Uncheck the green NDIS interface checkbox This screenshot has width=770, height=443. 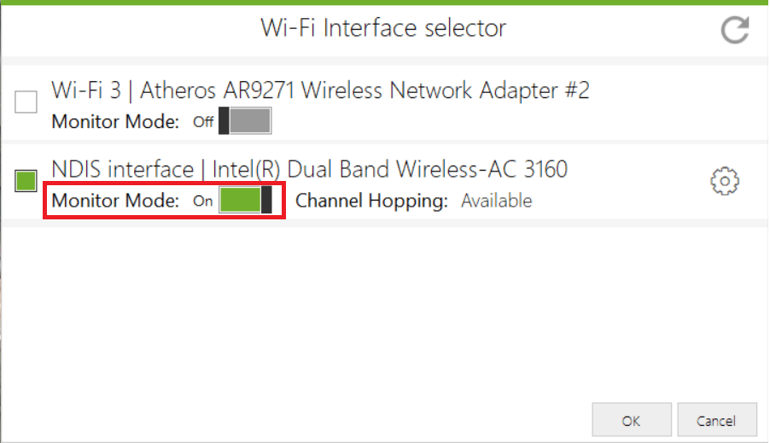click(x=26, y=181)
